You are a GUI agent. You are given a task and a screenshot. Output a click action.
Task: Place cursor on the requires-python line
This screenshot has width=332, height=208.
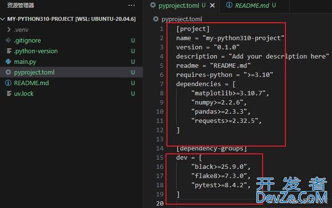224,74
